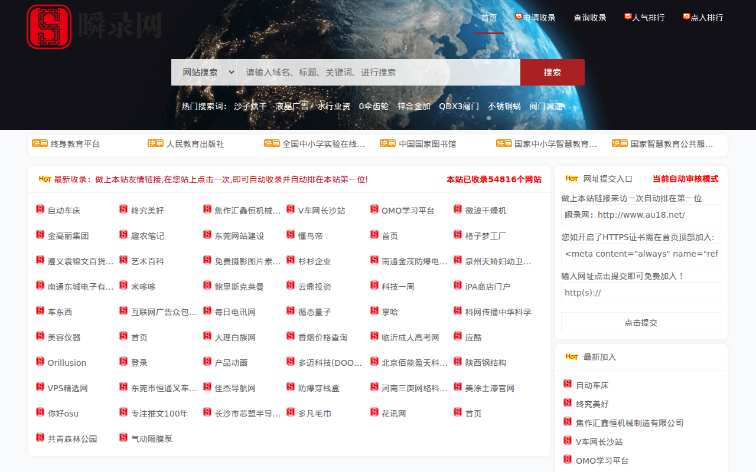Click the 快审 badge before 人民教育出版社
This screenshot has height=472, width=756.
(x=155, y=143)
